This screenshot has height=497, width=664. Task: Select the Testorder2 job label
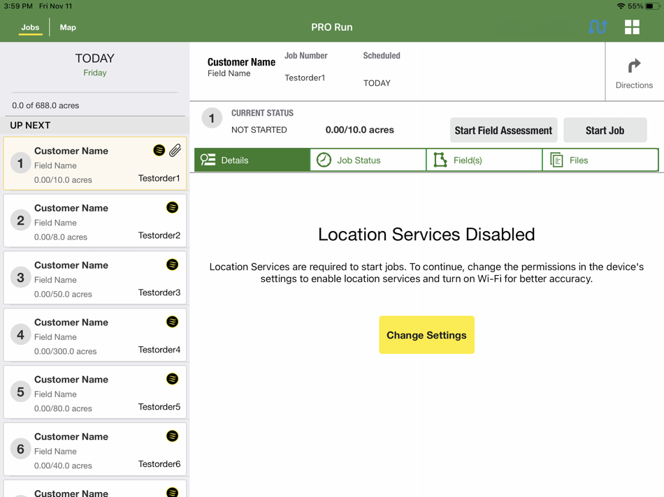(x=159, y=235)
